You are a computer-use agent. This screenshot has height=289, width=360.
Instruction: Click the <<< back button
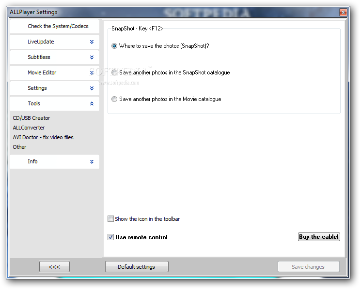click(x=54, y=267)
